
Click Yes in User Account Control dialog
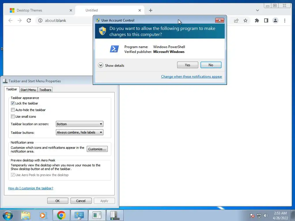click(x=188, y=65)
